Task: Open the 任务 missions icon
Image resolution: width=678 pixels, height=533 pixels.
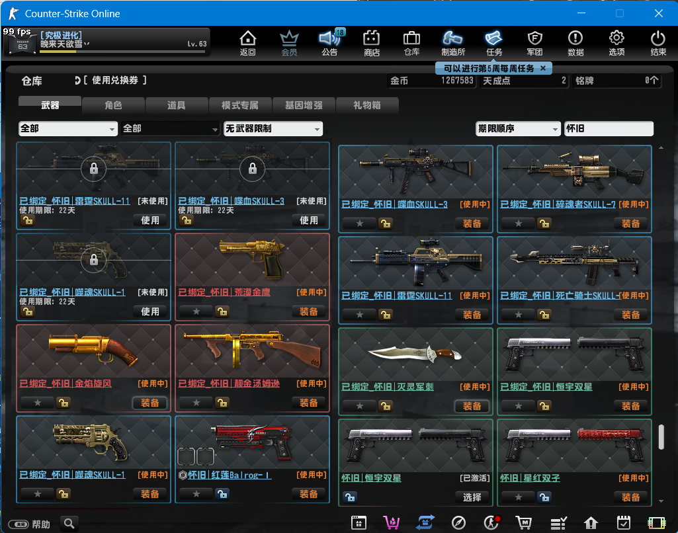Action: pos(494,43)
